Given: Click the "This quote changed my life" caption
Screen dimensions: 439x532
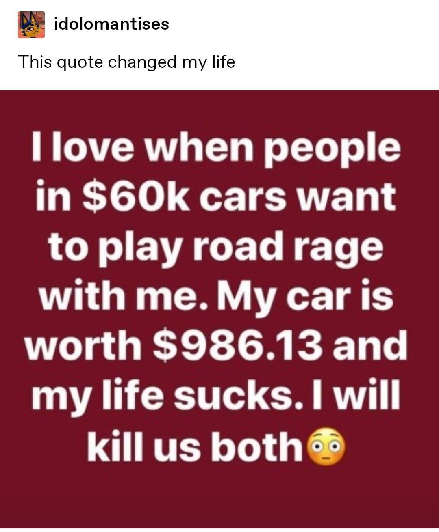Looking at the screenshot, I should click(x=126, y=62).
